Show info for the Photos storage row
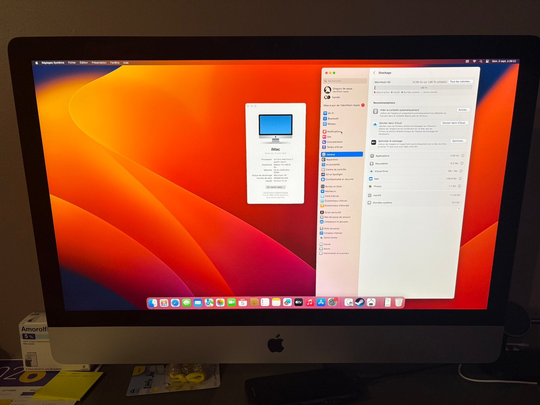Screen dimensions: 540x405 tap(459, 186)
